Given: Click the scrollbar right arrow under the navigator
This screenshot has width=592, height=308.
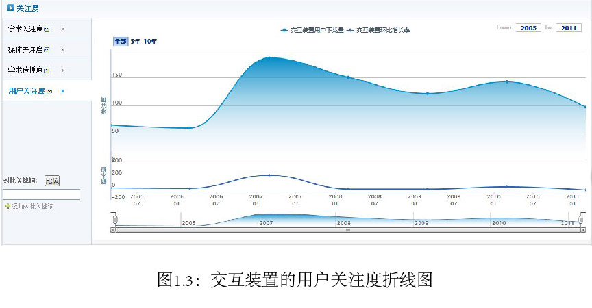Looking at the screenshot, I should click(583, 230).
